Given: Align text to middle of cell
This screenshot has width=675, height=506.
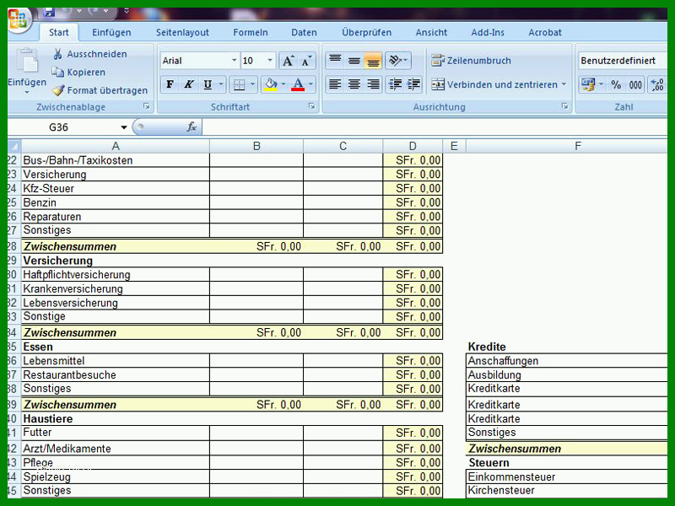Looking at the screenshot, I should tap(354, 60).
